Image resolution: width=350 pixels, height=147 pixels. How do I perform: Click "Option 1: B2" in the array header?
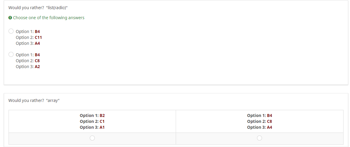(92, 115)
